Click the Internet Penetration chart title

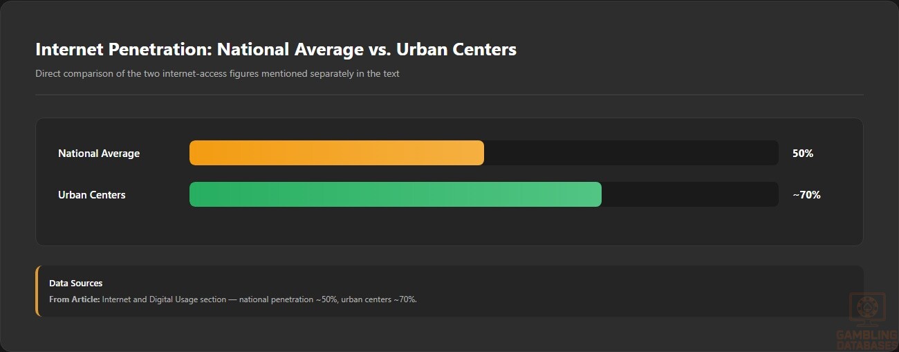pyautogui.click(x=276, y=49)
